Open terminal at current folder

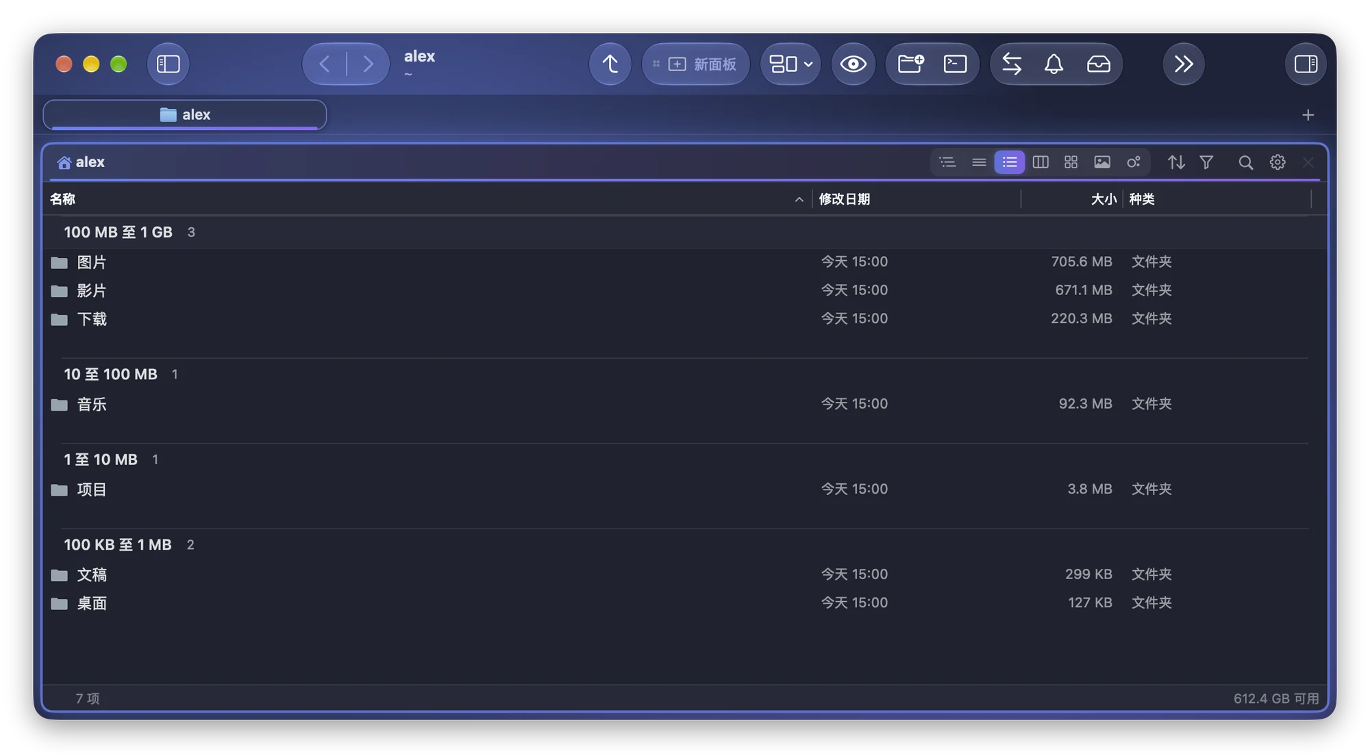pos(955,64)
